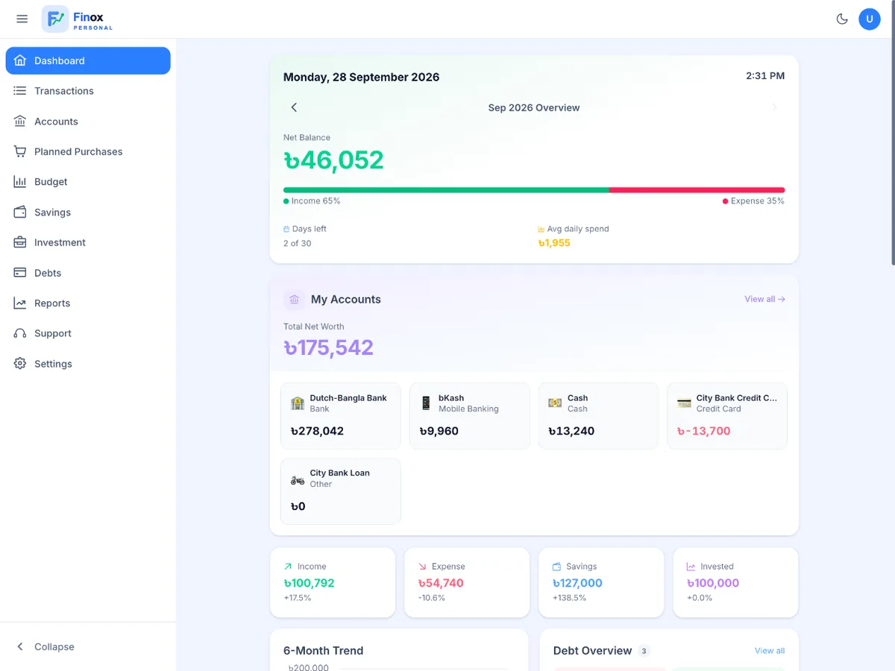Click the Support headset icon
Screen dimensions: 895x671
pyautogui.click(x=20, y=333)
